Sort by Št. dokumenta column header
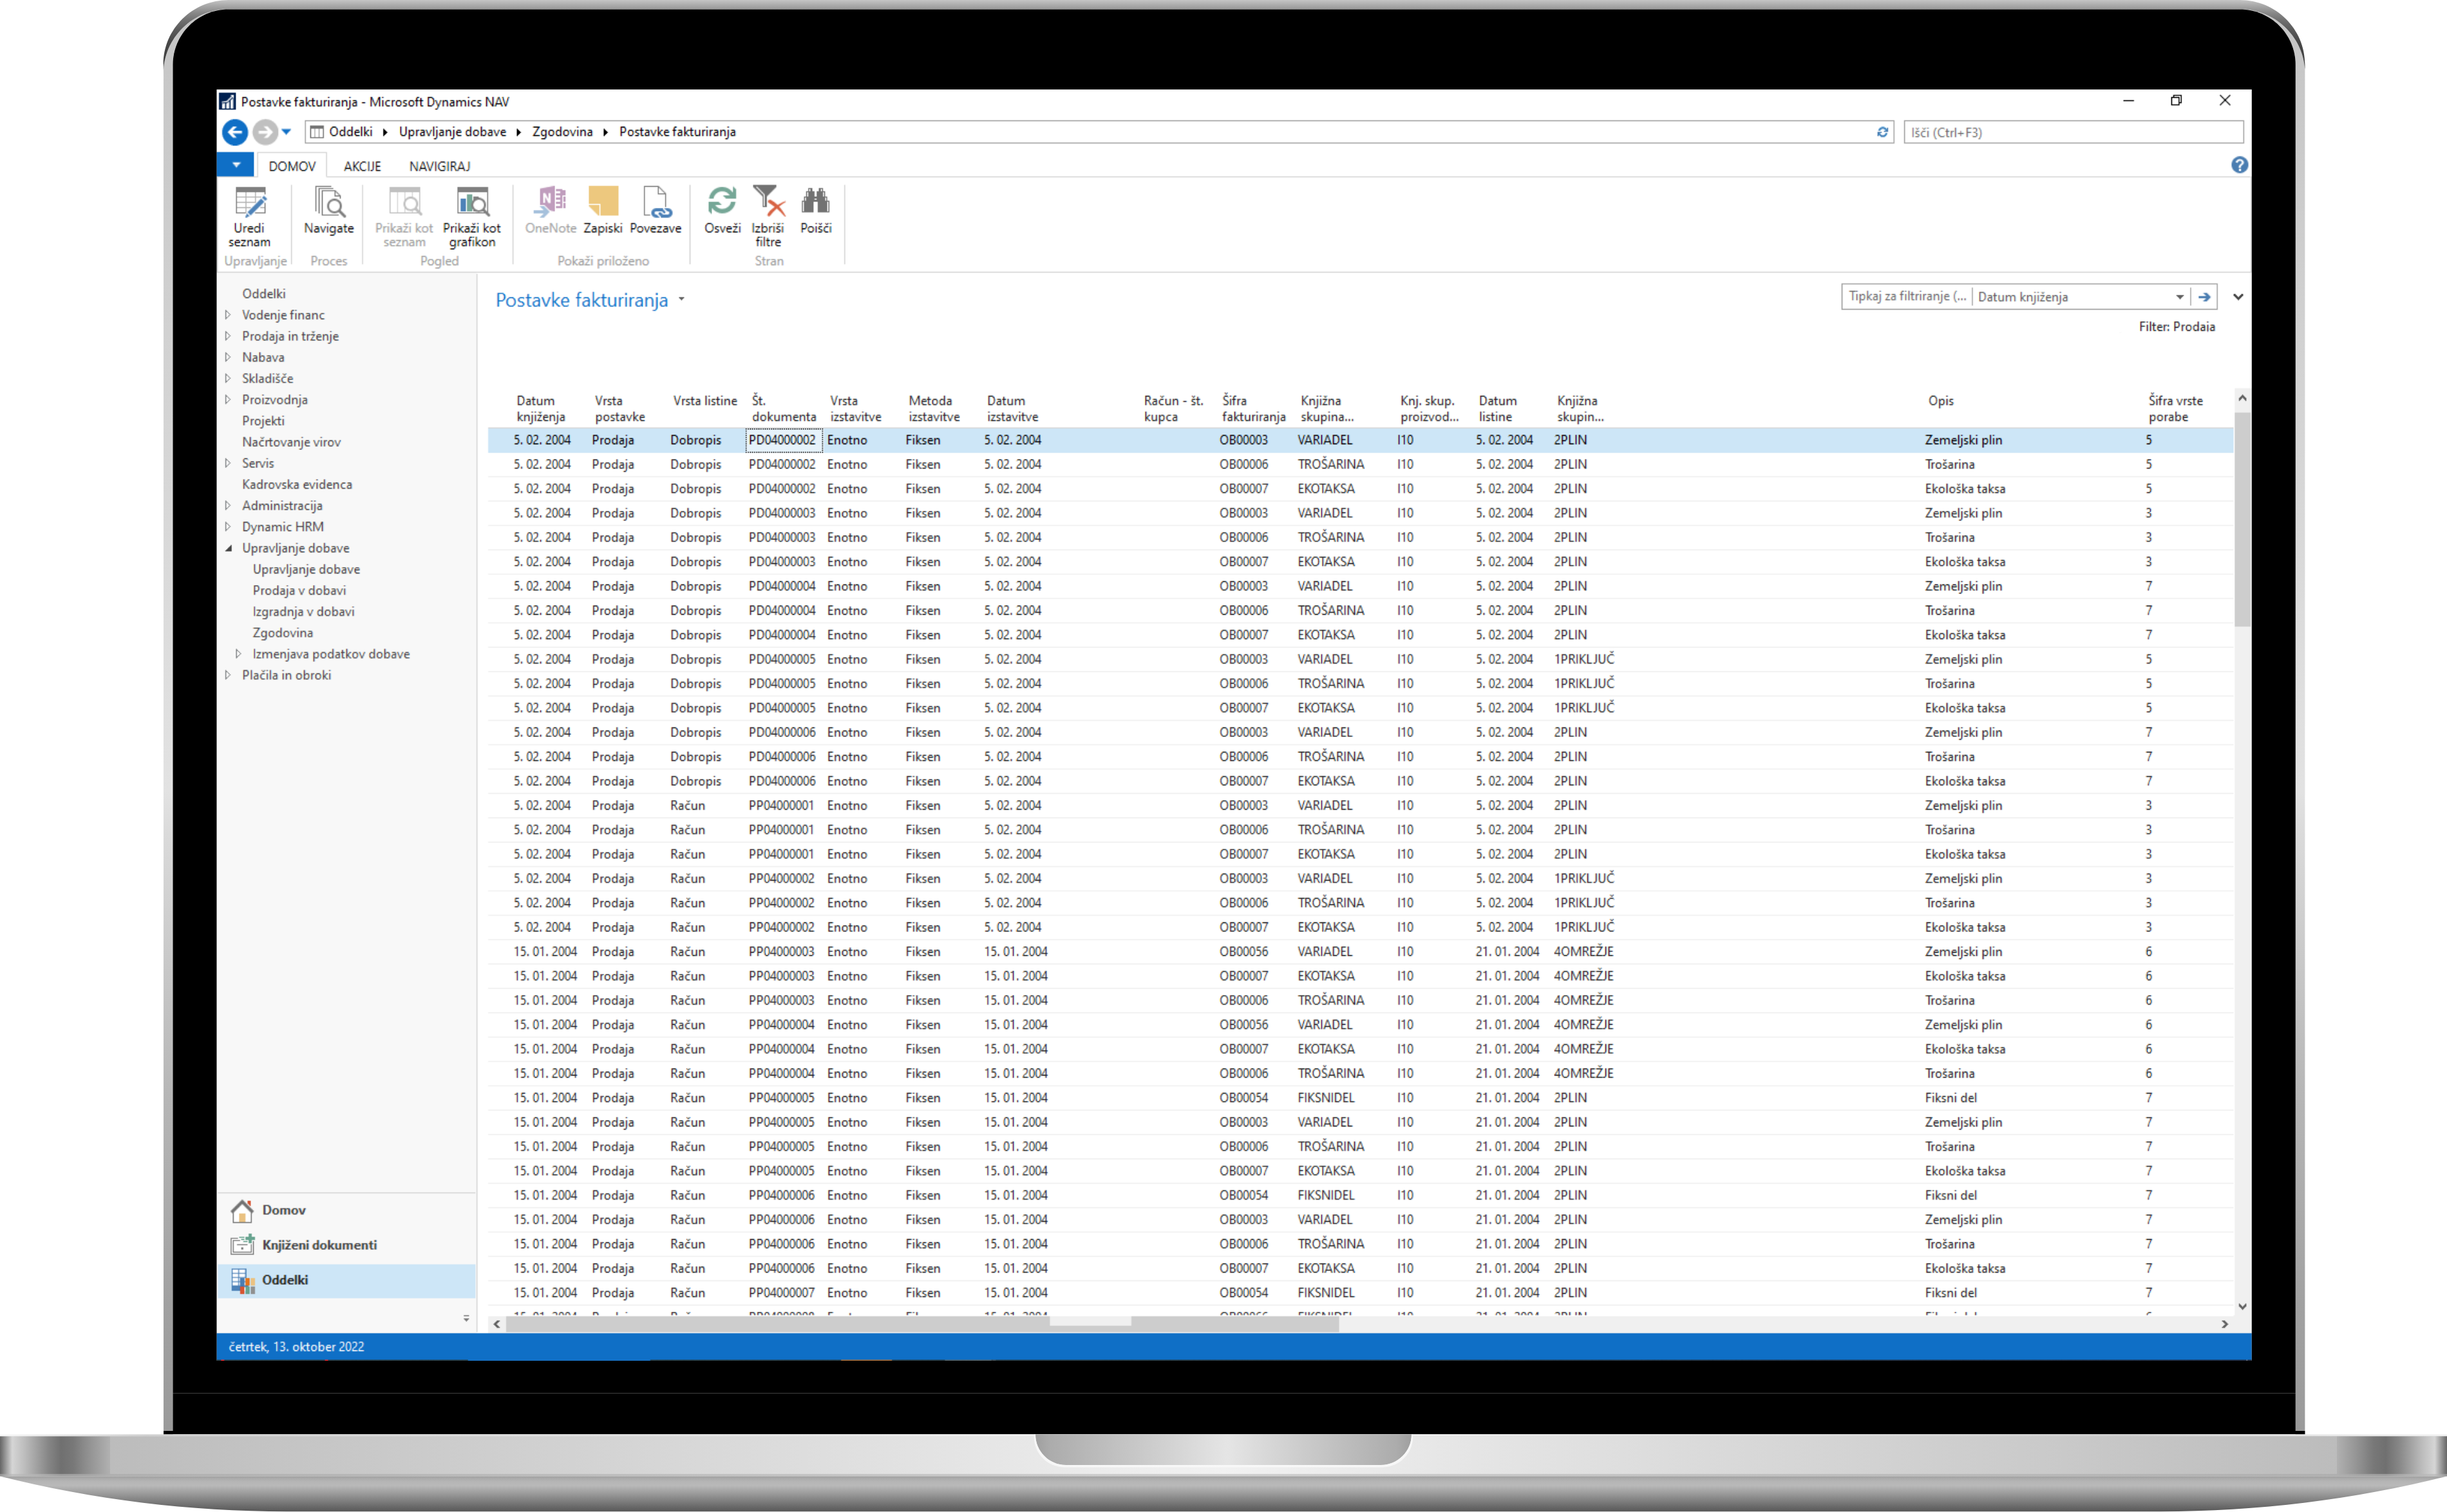The width and height of the screenshot is (2447, 1512). [783, 409]
